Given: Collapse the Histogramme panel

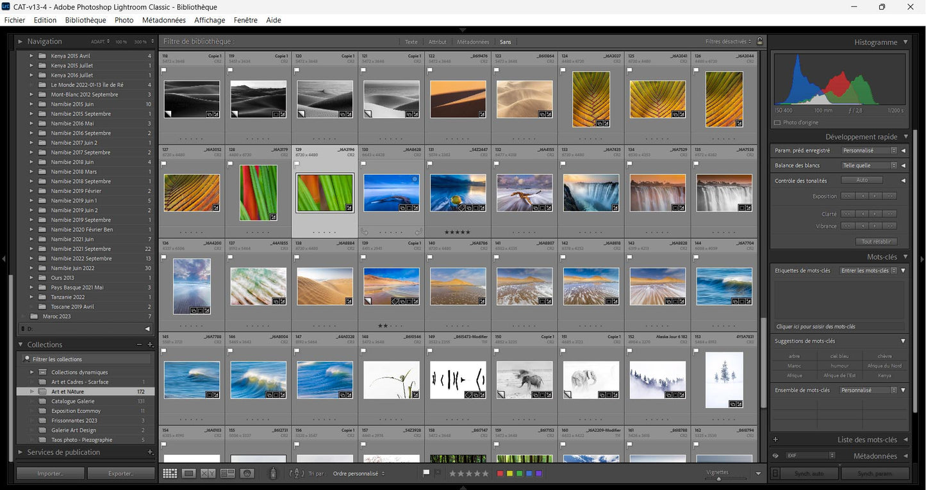Looking at the screenshot, I should [x=905, y=42].
